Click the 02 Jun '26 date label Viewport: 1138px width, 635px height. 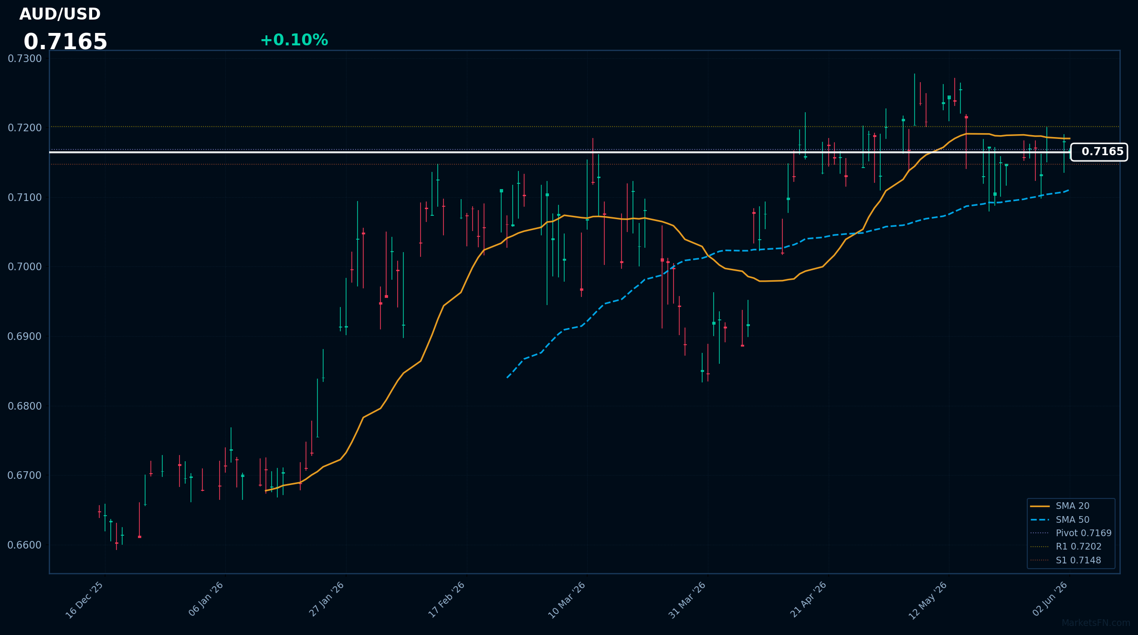pos(1051,599)
